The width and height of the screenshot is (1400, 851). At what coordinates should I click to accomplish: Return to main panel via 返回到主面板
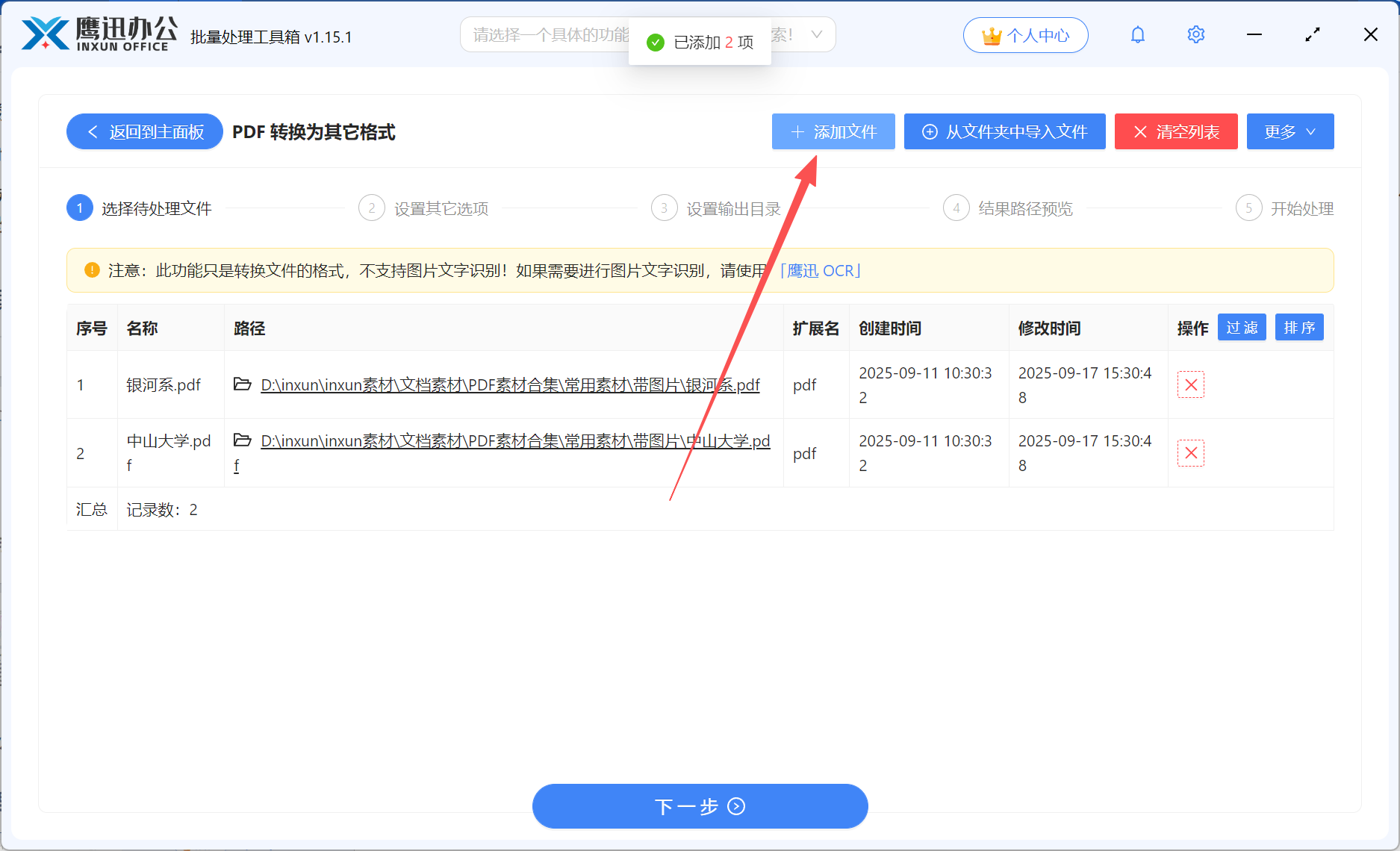(x=145, y=131)
